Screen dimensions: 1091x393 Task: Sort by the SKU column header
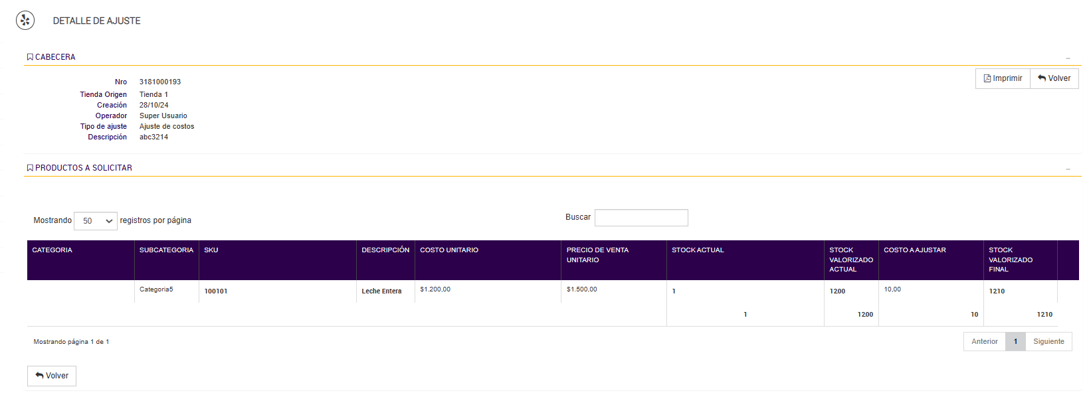point(278,260)
